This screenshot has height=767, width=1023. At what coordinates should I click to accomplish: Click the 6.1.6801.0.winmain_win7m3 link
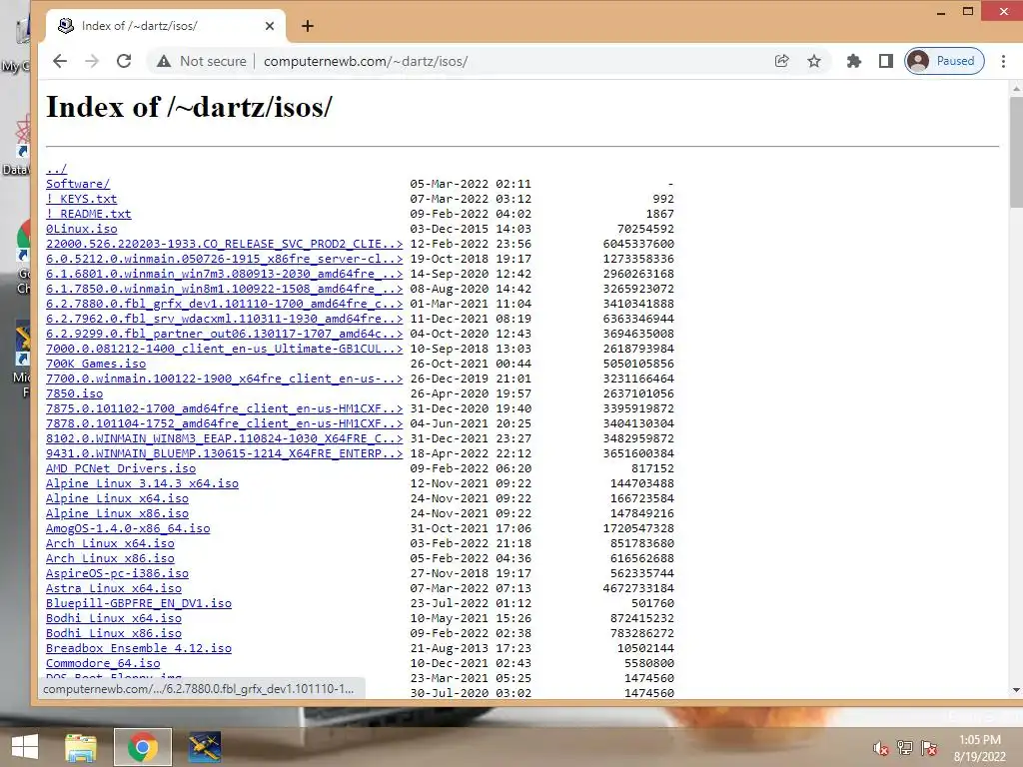click(225, 274)
